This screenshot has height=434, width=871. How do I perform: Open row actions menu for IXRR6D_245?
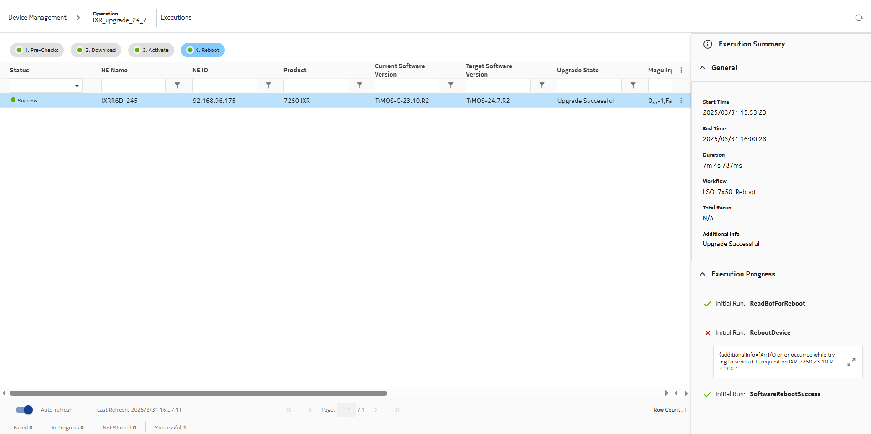point(681,101)
